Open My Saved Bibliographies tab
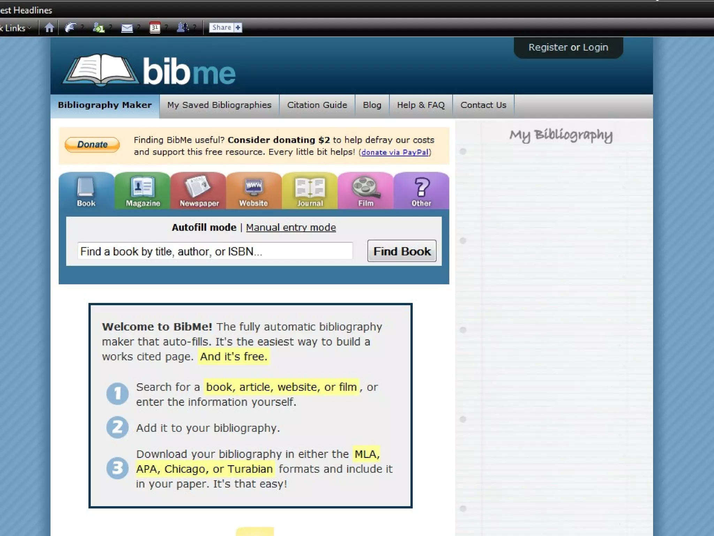714x536 pixels. (219, 105)
